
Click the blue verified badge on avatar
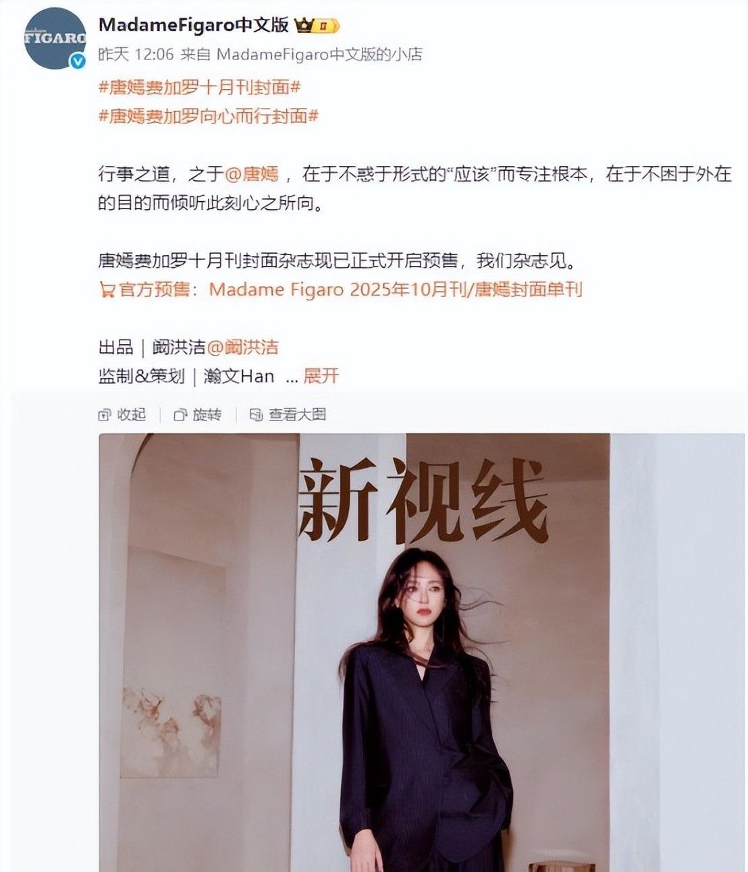pos(78,61)
